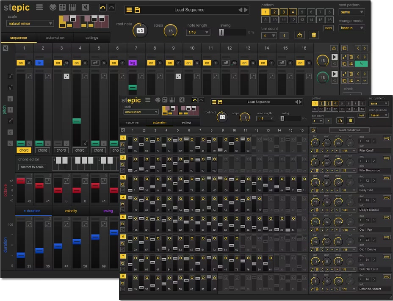Open the settings tab in the automation window
Viewport: 393px width, 301px height.
click(186, 122)
